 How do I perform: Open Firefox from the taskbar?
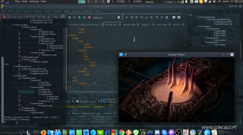click(43, 132)
